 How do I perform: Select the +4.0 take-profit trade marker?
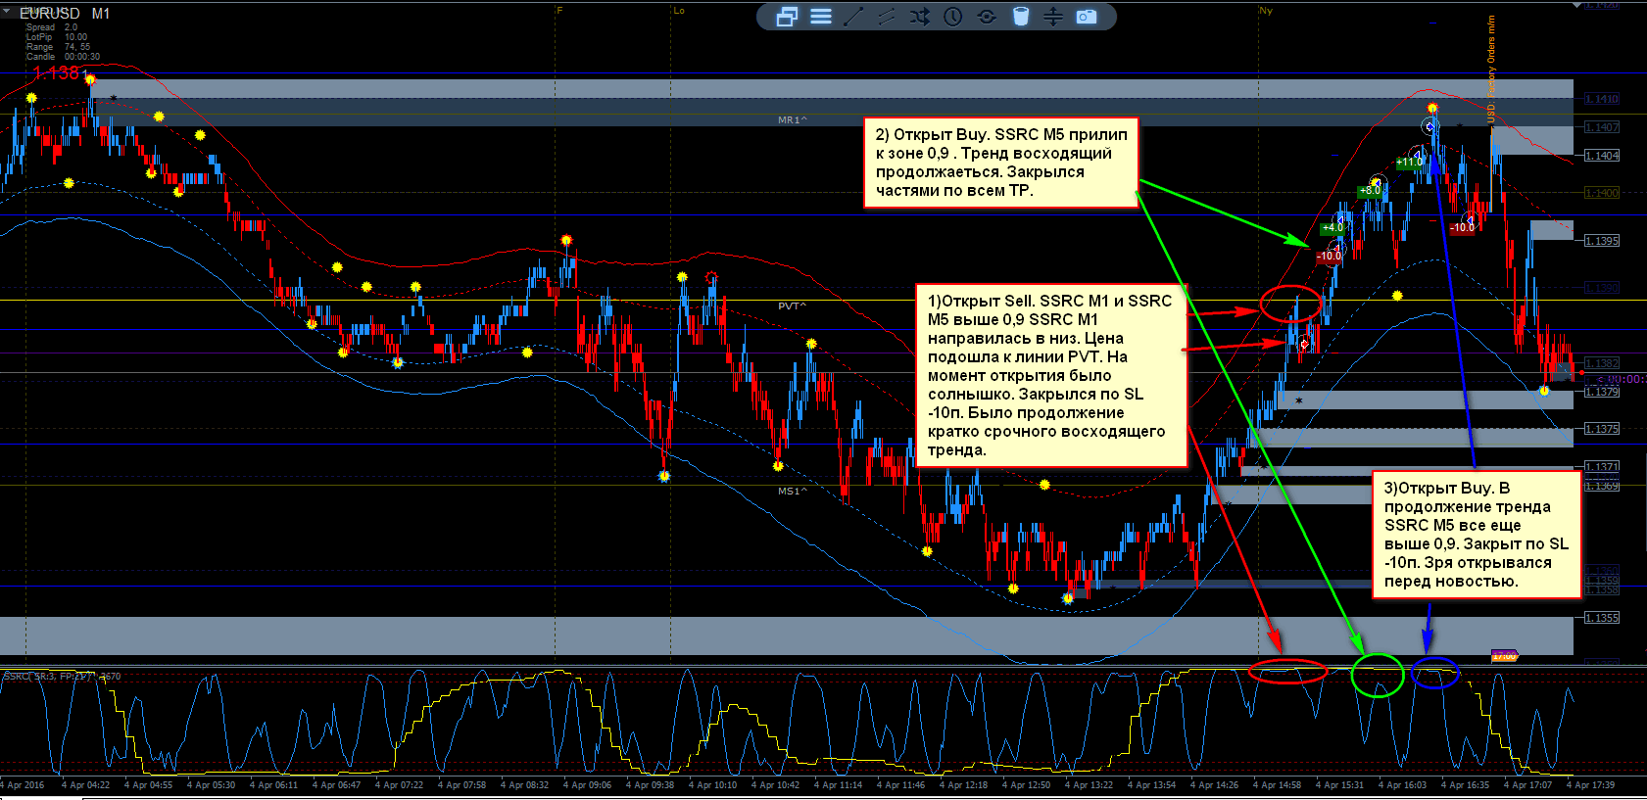[1332, 227]
